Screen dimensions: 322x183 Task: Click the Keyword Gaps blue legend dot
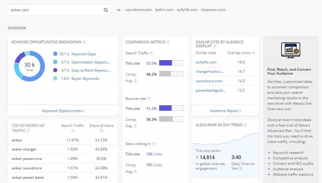[x=55, y=54]
